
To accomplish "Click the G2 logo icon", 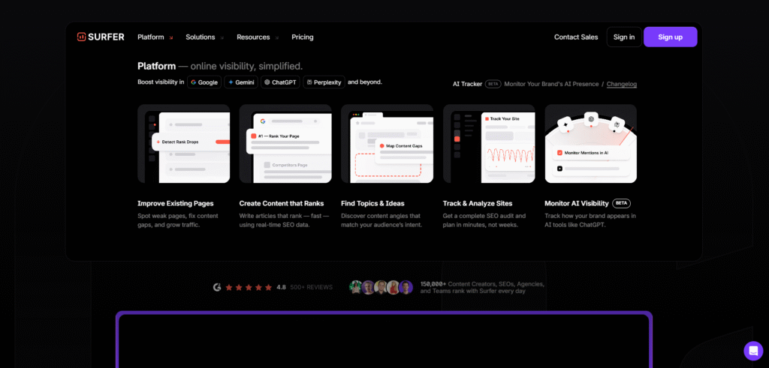I will click(x=217, y=287).
